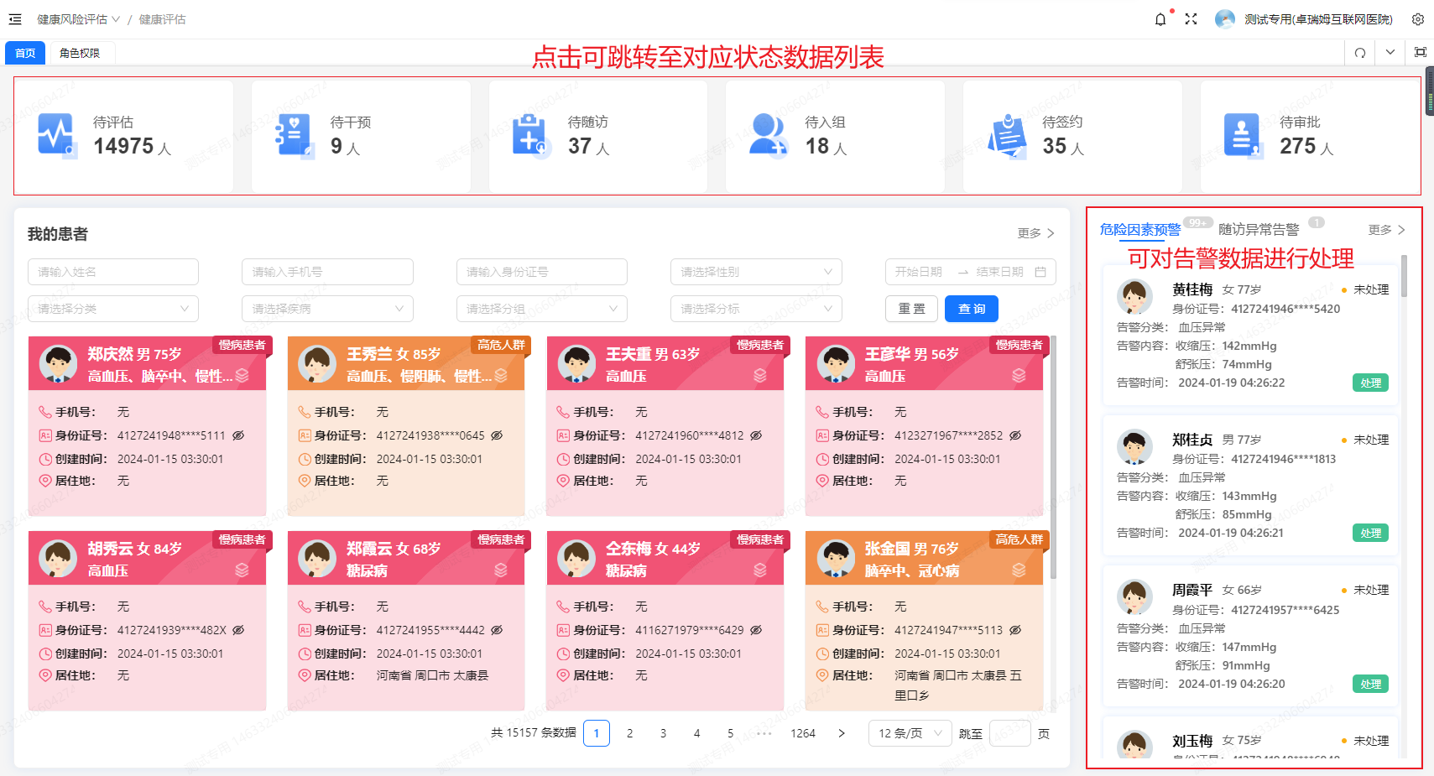1434x776 pixels.
Task: Open the 请选择性别 gender dropdown
Action: (756, 272)
